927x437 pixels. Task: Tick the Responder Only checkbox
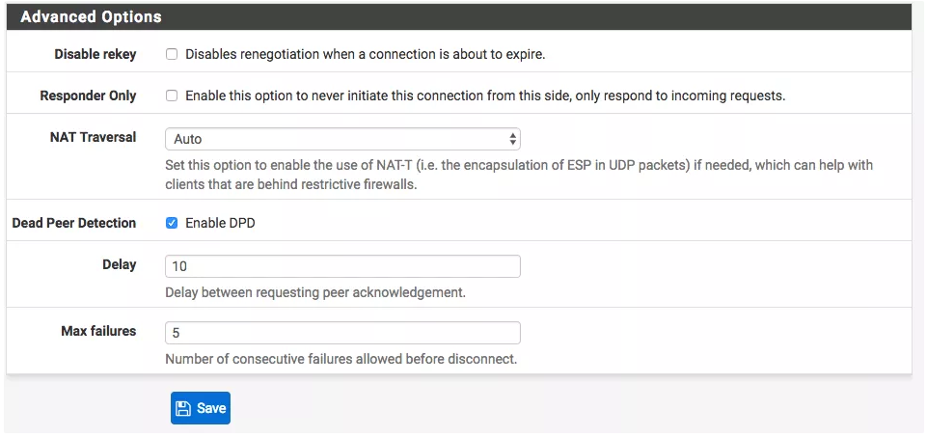coord(172,96)
